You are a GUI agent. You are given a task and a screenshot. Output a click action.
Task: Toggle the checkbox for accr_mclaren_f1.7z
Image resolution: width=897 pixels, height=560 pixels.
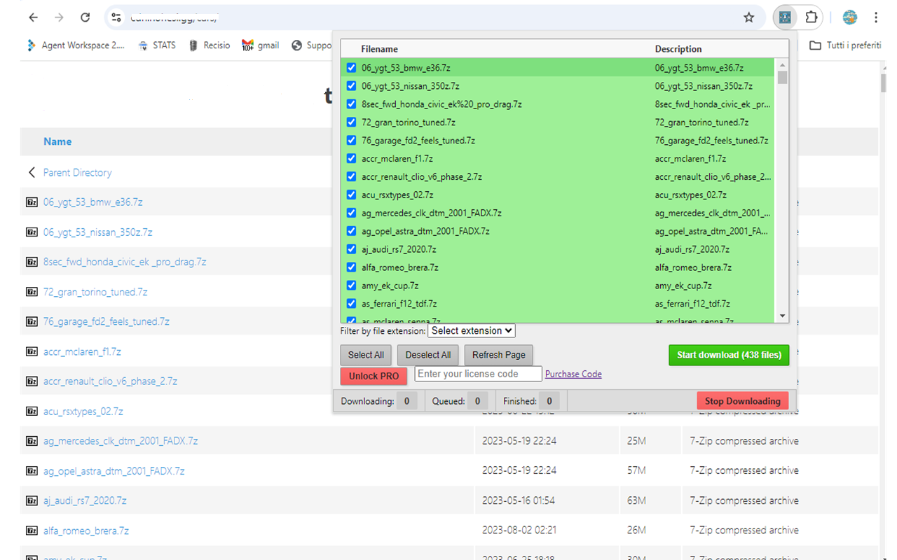pyautogui.click(x=351, y=158)
